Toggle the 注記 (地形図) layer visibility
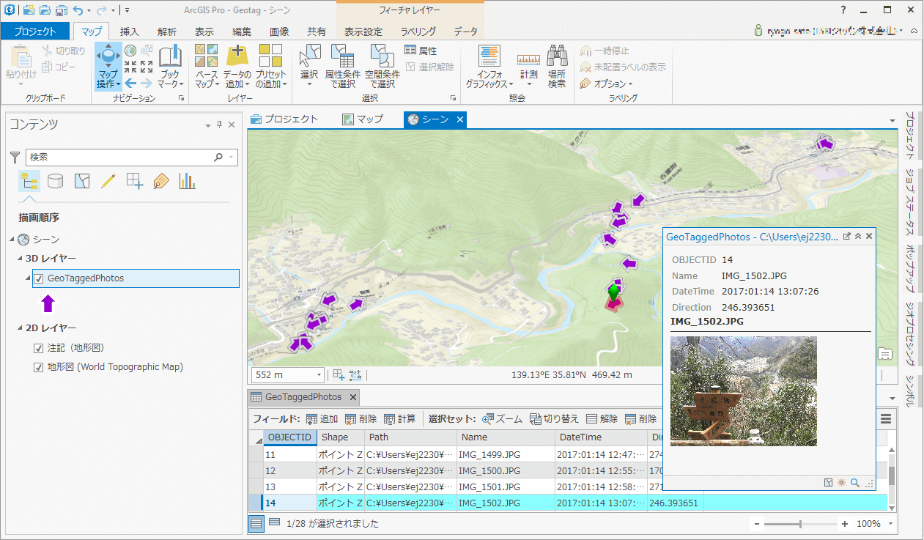 point(39,348)
